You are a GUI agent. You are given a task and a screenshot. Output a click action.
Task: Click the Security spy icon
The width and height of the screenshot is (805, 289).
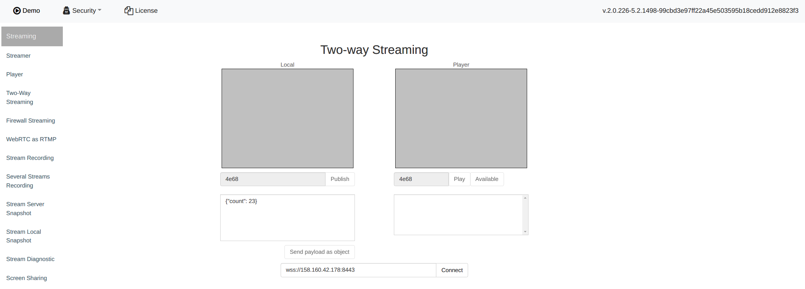point(66,11)
